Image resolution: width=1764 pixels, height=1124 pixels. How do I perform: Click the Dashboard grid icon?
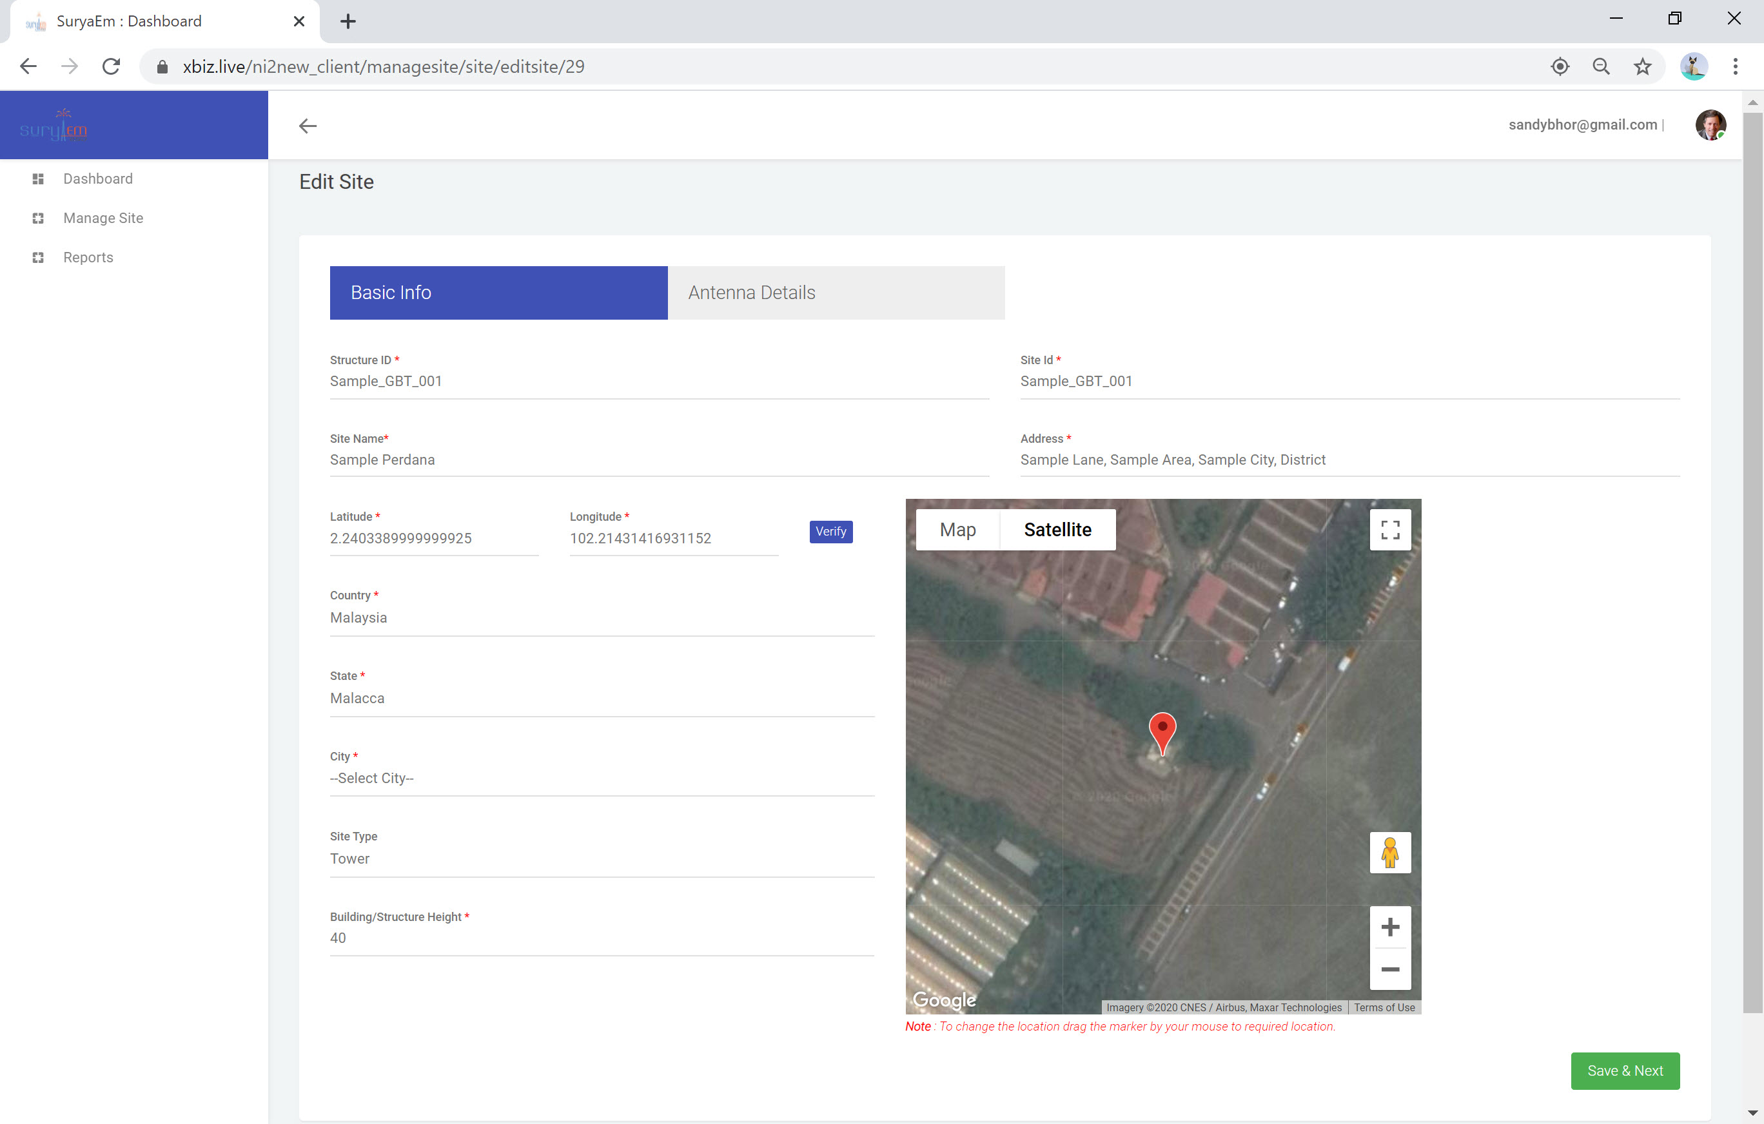click(x=38, y=179)
